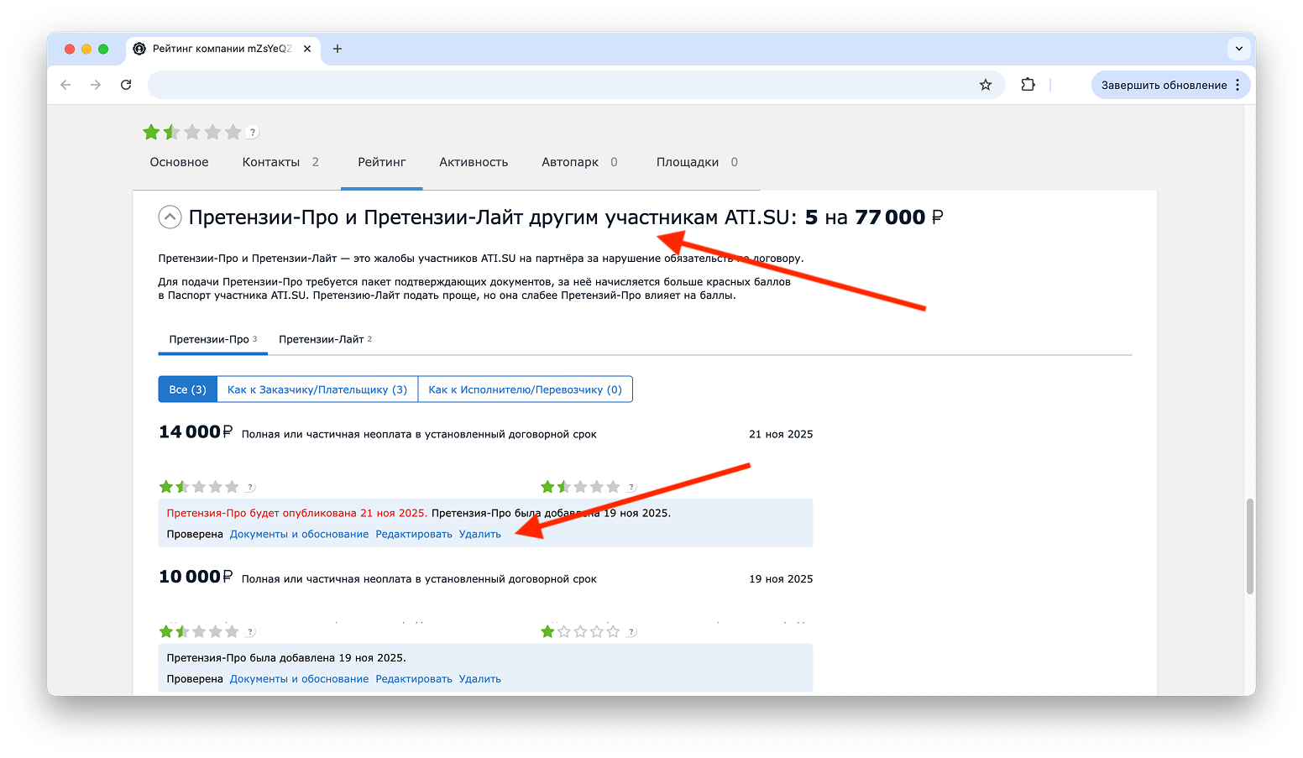
Task: Click help icon beside left rating of 14 000 claim
Action: click(x=250, y=488)
